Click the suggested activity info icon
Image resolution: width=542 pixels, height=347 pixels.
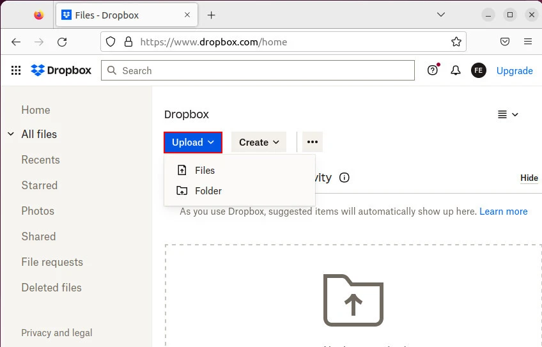(x=345, y=178)
